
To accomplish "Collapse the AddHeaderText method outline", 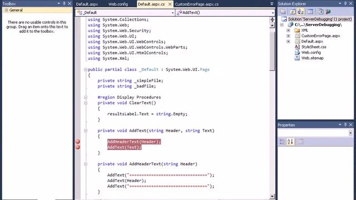I will click(x=86, y=164).
